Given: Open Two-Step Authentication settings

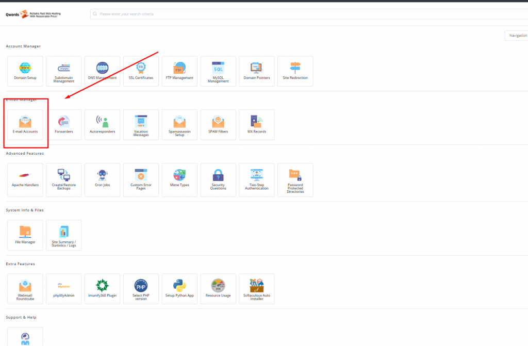Looking at the screenshot, I should 257,178.
